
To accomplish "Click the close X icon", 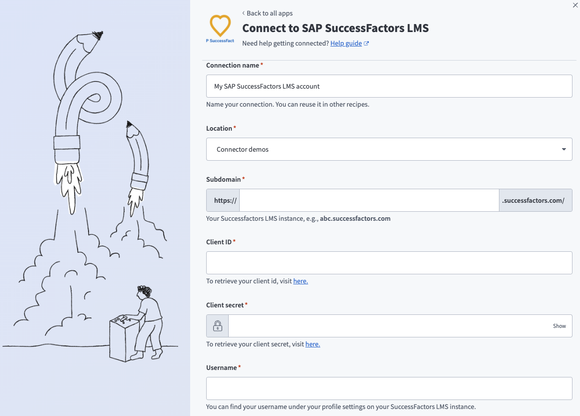I will [575, 5].
